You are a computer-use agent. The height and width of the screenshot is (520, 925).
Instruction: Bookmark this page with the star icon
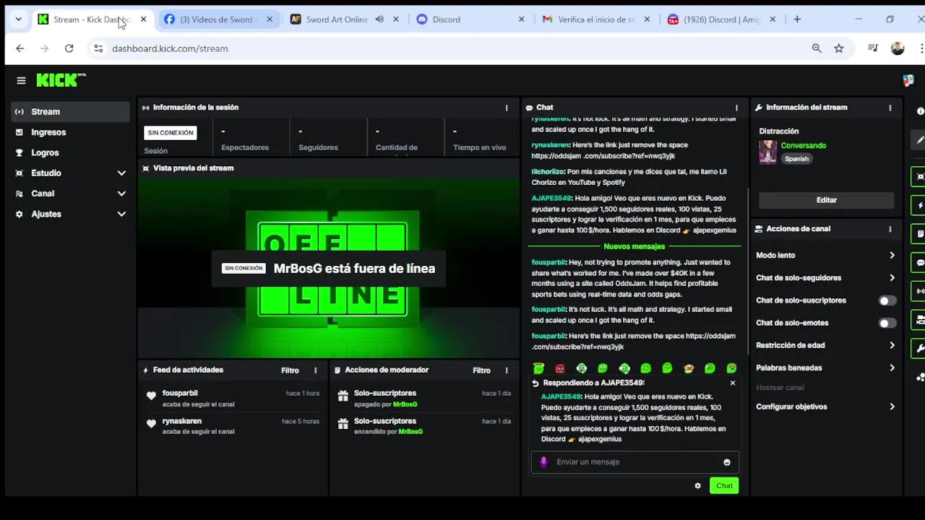click(838, 48)
